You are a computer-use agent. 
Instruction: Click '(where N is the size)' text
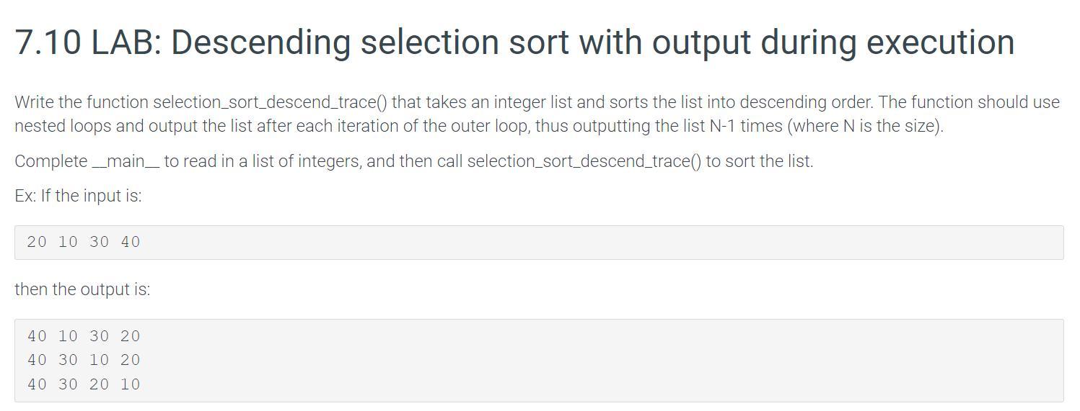tap(865, 126)
